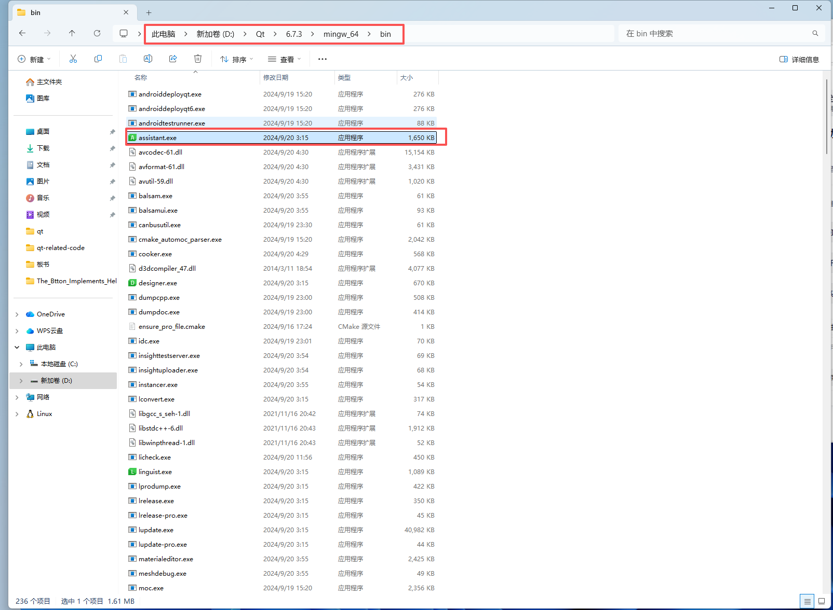Collapse 此电脑 in navigation tree

17,348
